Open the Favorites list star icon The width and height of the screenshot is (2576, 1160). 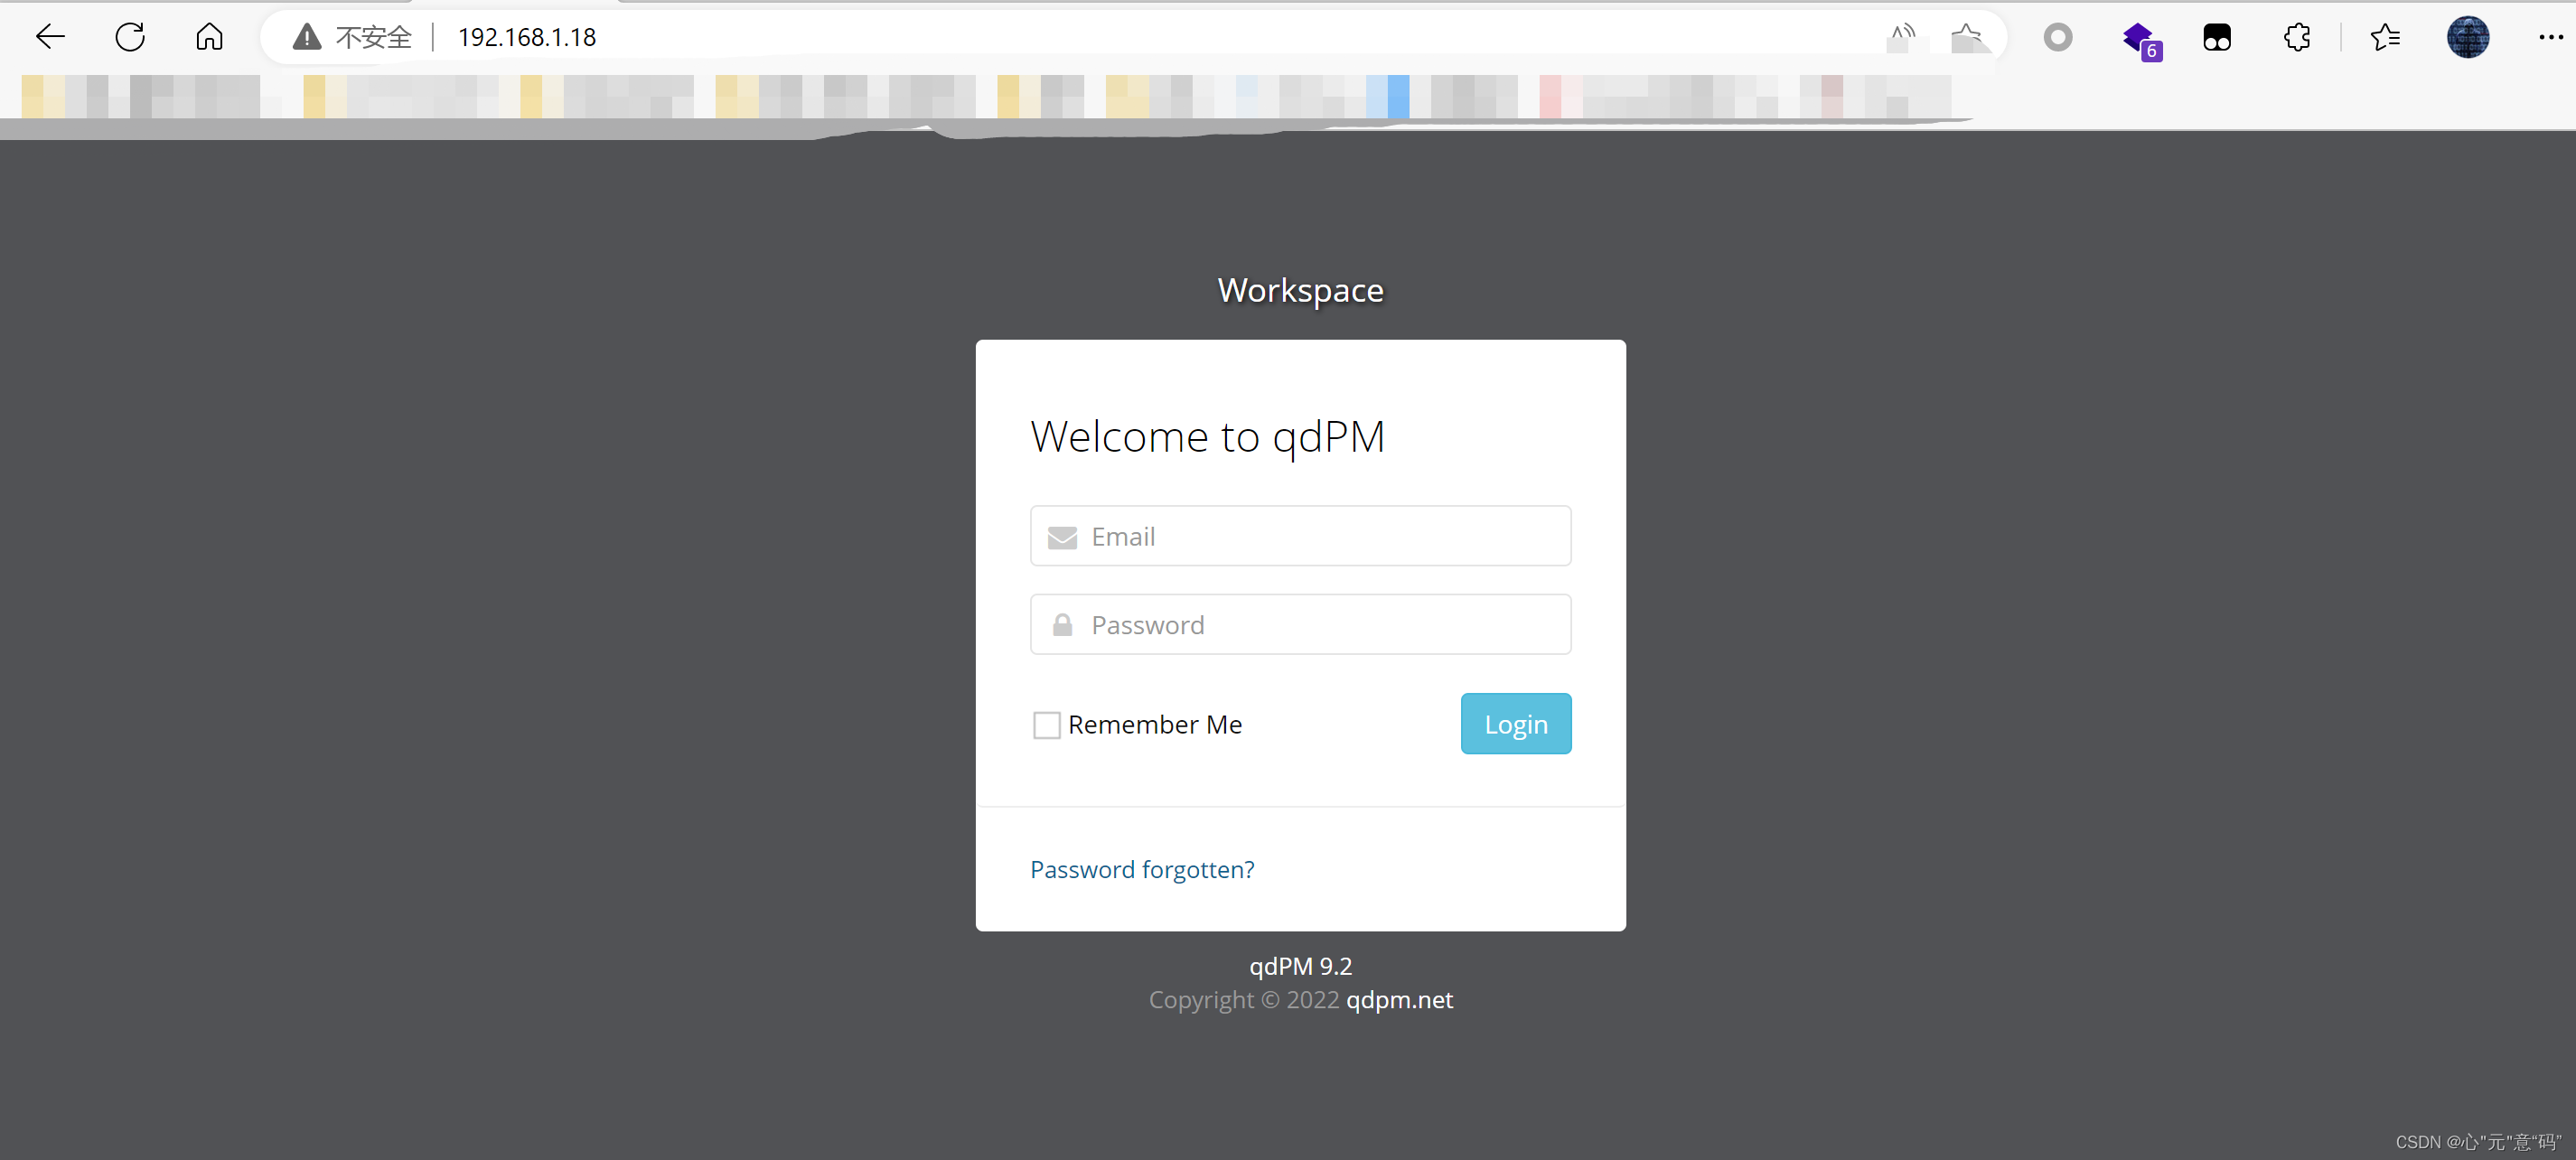pyautogui.click(x=2385, y=38)
